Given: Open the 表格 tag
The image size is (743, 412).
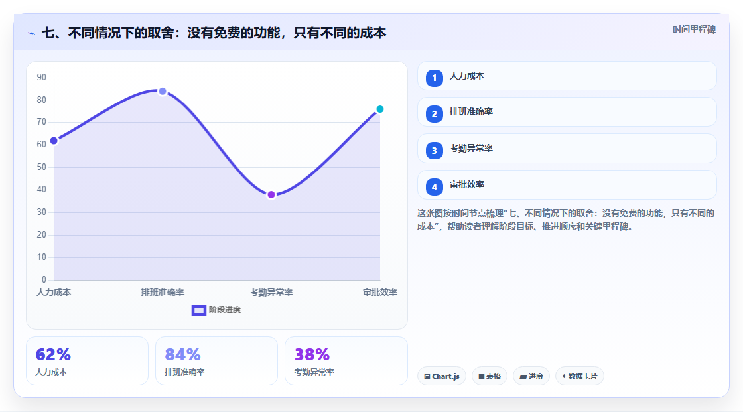Looking at the screenshot, I should [x=490, y=376].
